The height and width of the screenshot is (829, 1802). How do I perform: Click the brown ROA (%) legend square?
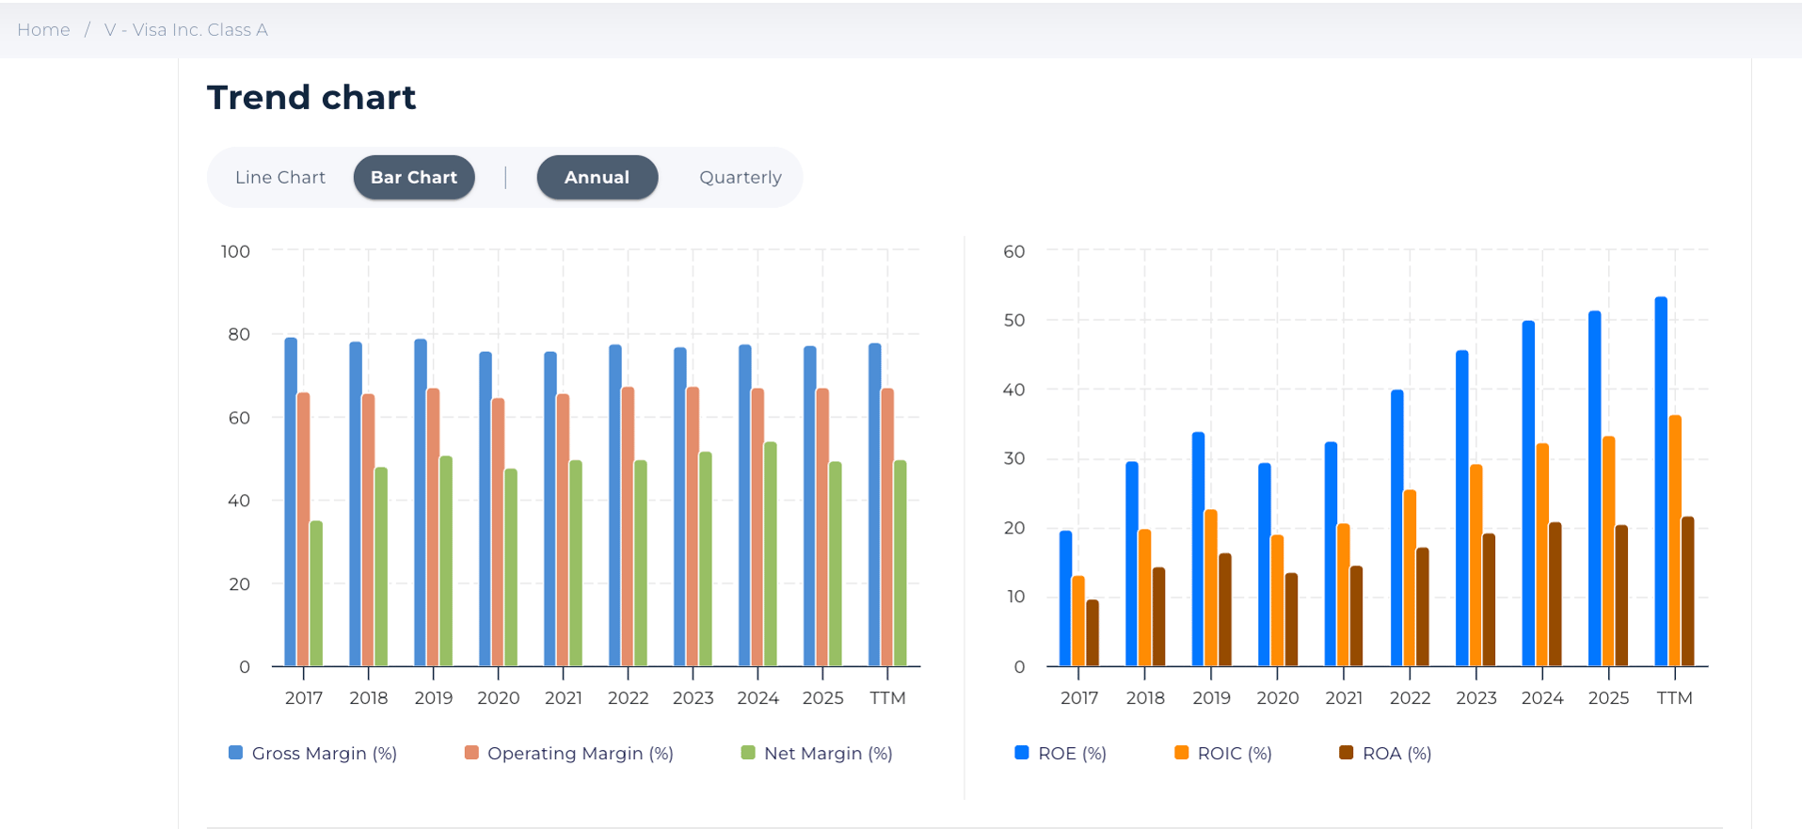1346,753
